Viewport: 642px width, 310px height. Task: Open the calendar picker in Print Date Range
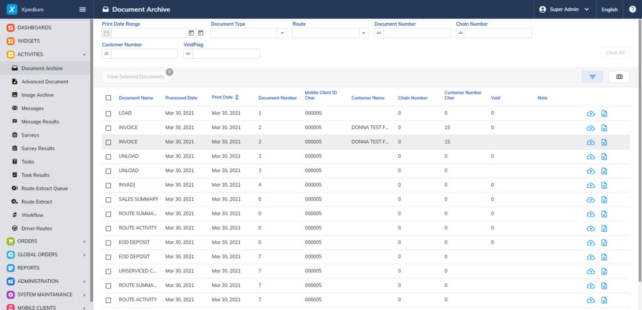[x=191, y=33]
